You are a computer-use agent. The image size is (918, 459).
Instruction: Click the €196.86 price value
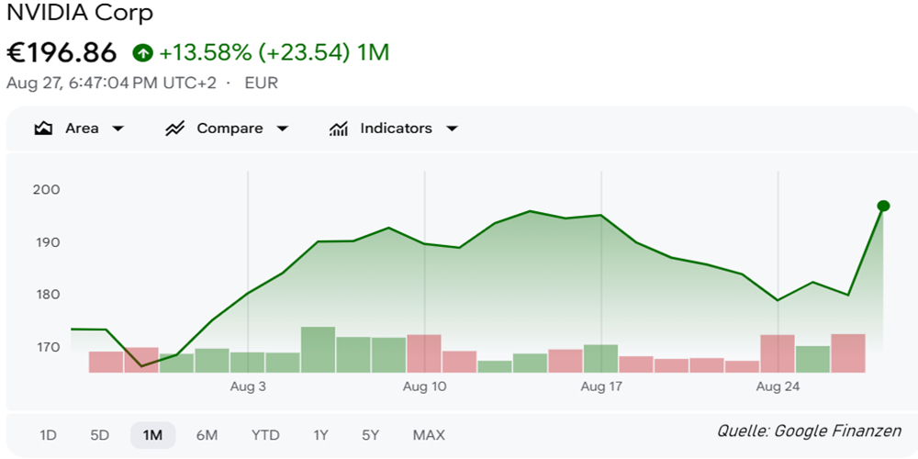pos(62,53)
